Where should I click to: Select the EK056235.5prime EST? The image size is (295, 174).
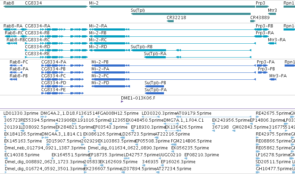[x=173, y=151]
